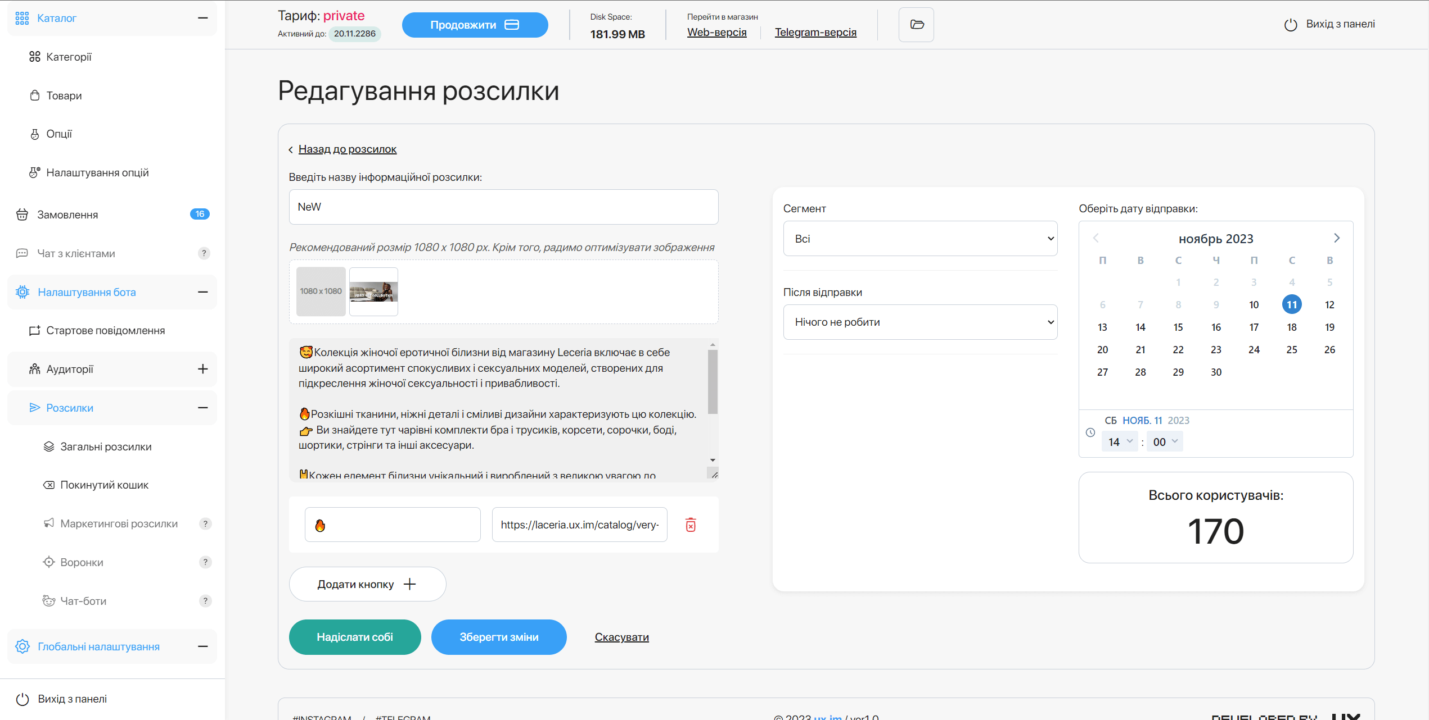Click the Замовлення badge showing 16
The image size is (1429, 720).
pos(200,214)
